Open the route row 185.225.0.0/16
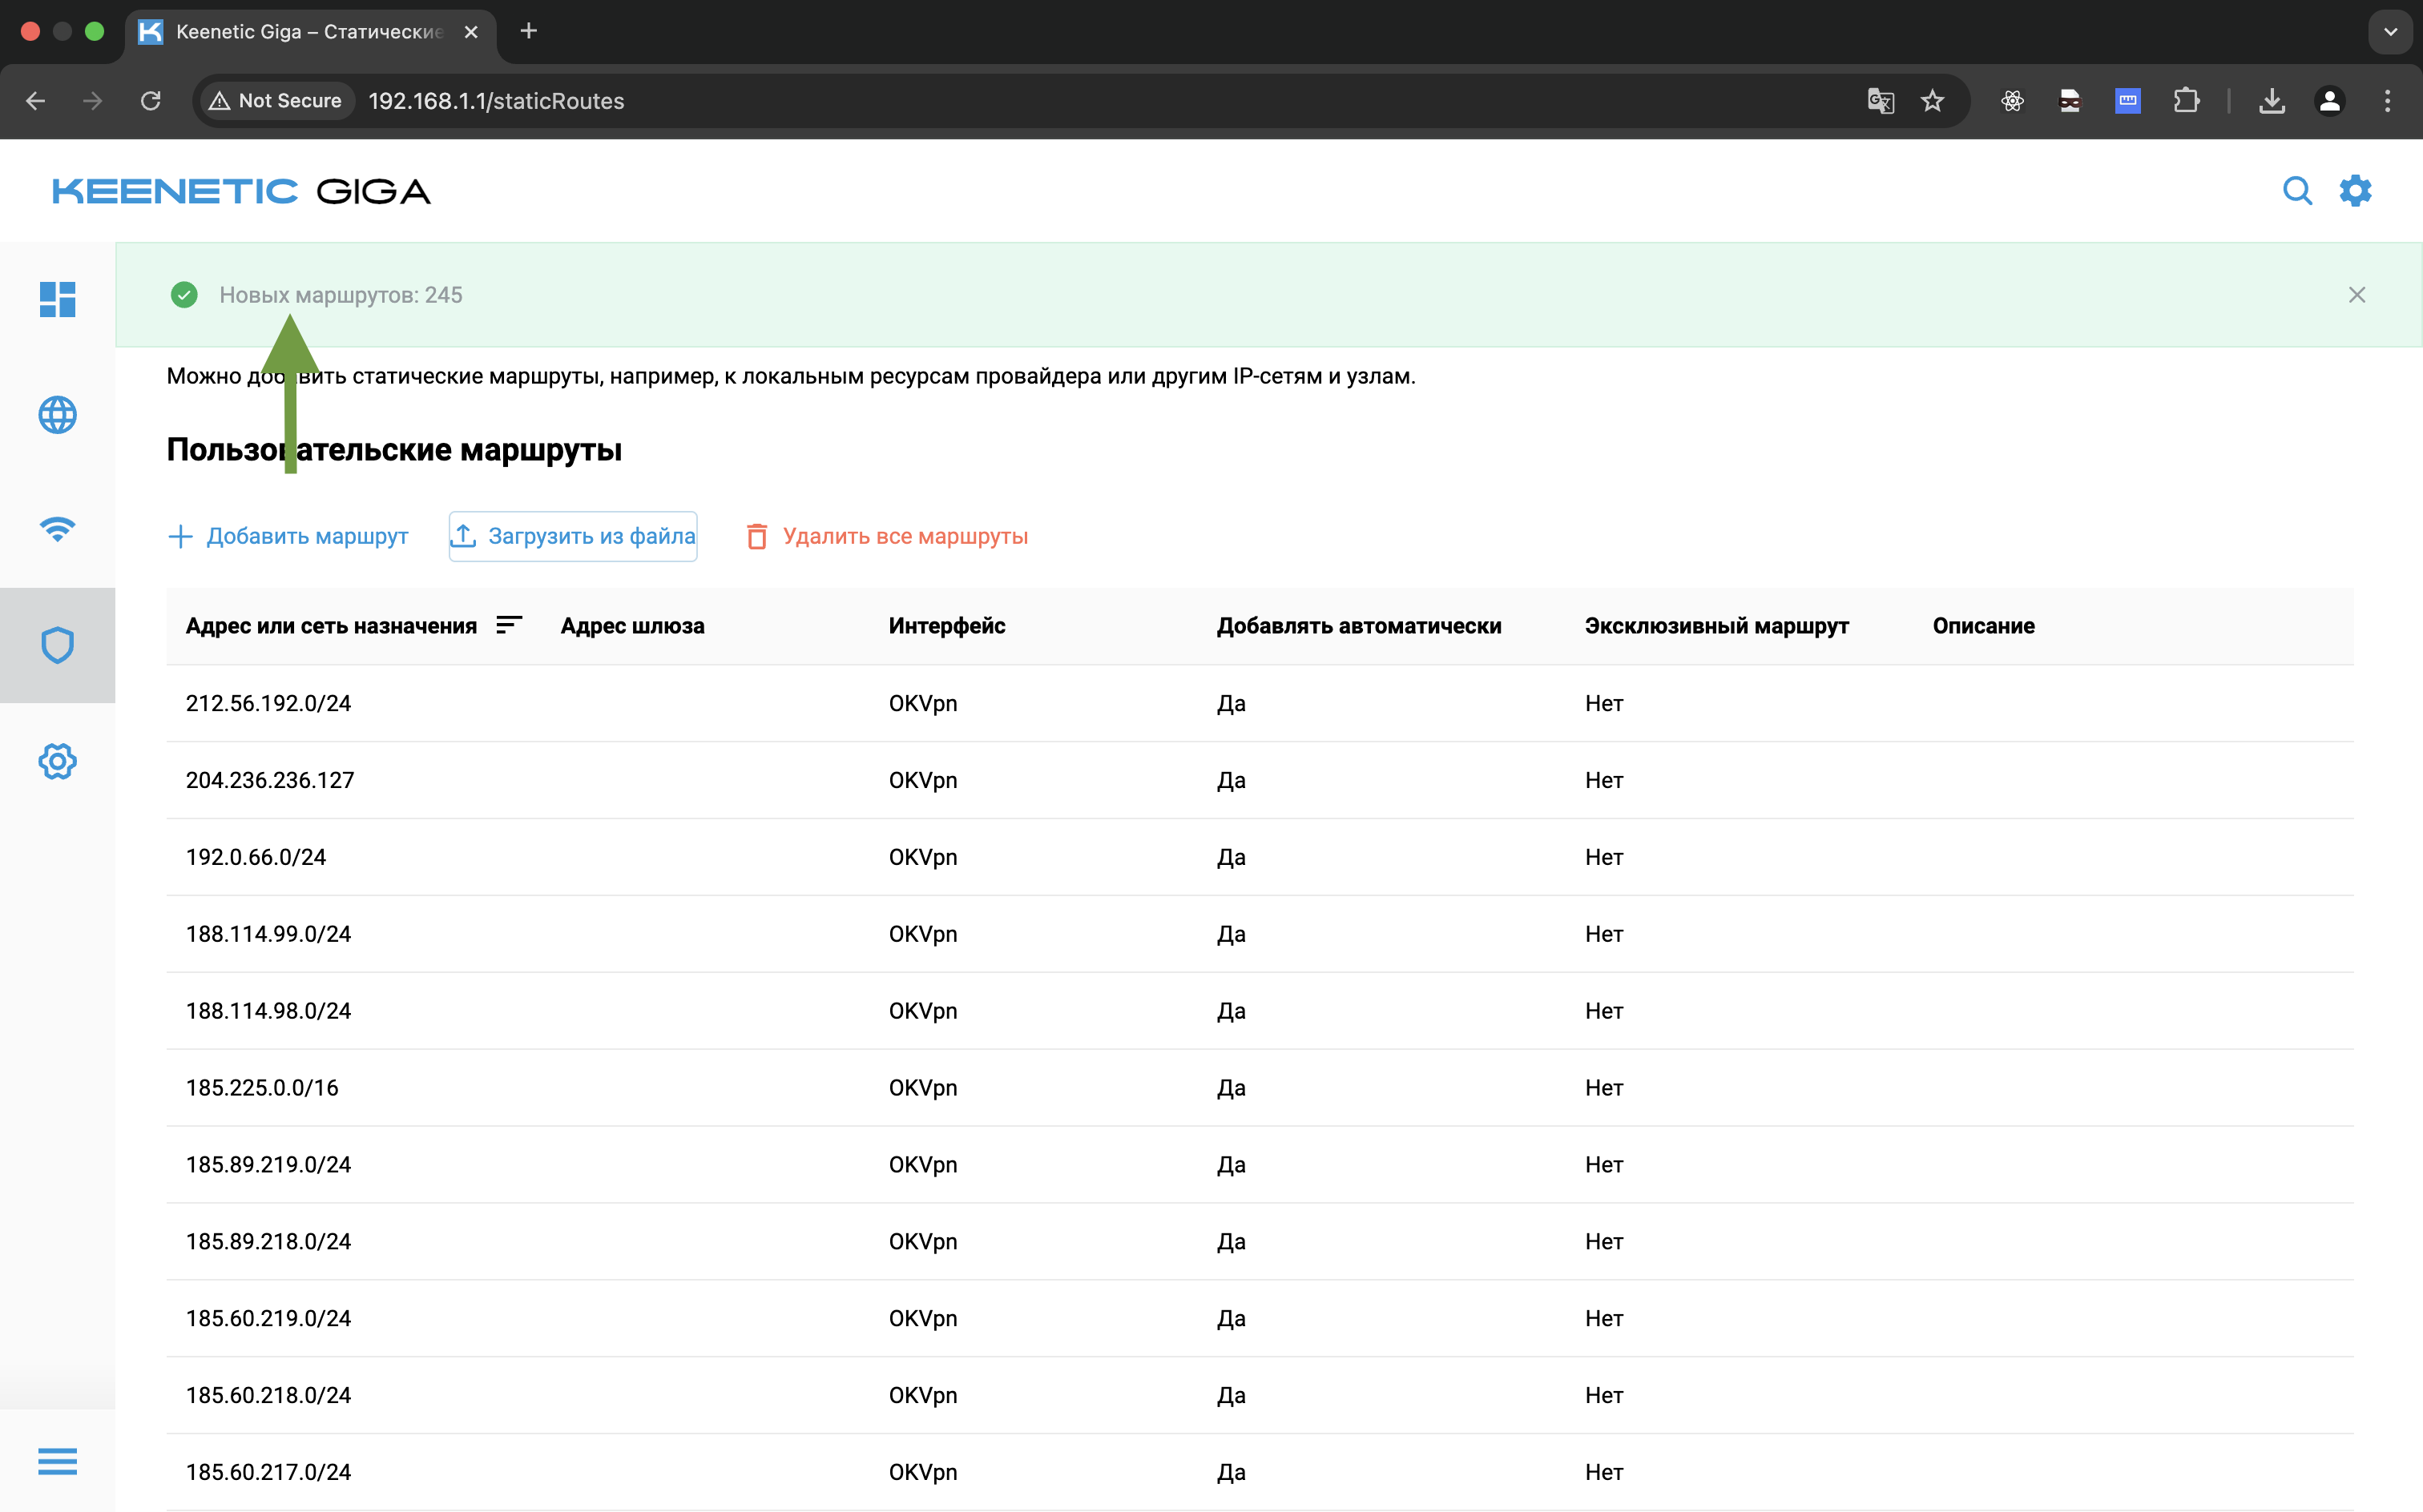This screenshot has height=1512, width=2423. click(x=262, y=1088)
